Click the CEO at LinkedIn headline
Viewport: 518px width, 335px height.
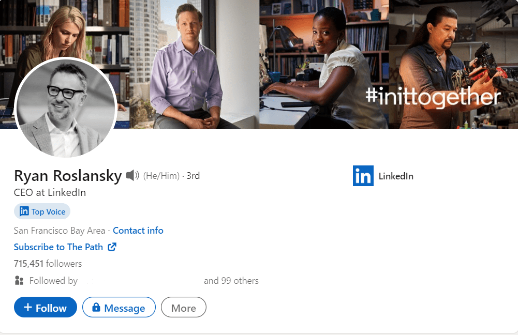(50, 193)
